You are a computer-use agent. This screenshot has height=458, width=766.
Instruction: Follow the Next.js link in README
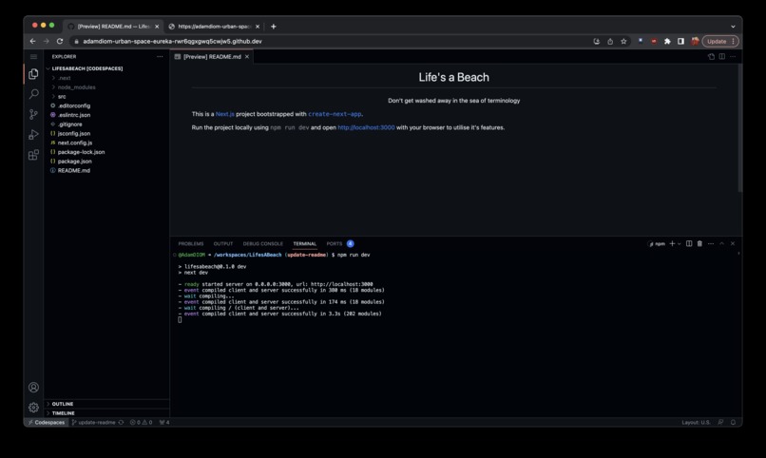point(224,114)
